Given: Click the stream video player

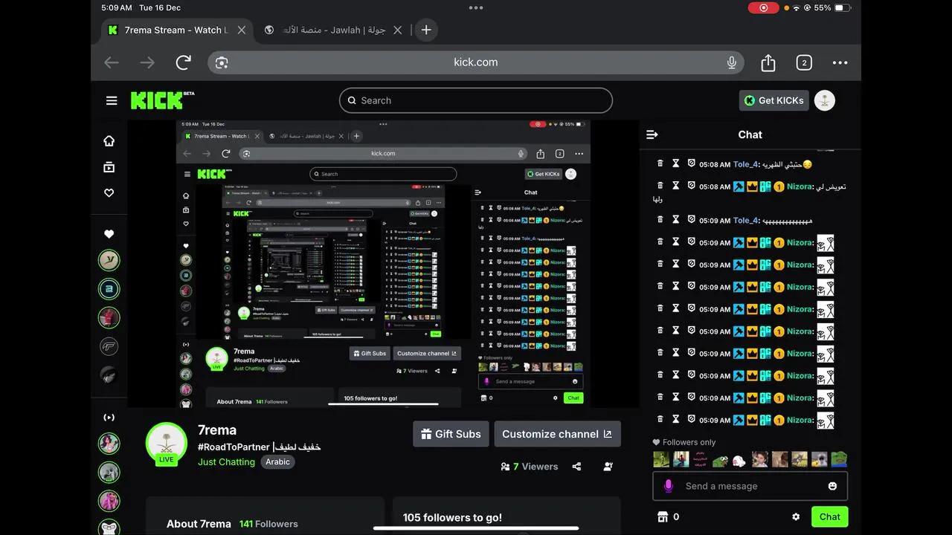Looking at the screenshot, I should pos(383,264).
